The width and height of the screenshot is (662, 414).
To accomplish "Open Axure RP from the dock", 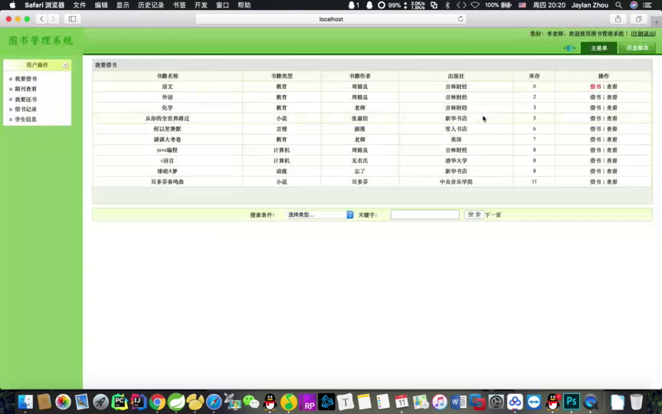I will click(x=308, y=402).
